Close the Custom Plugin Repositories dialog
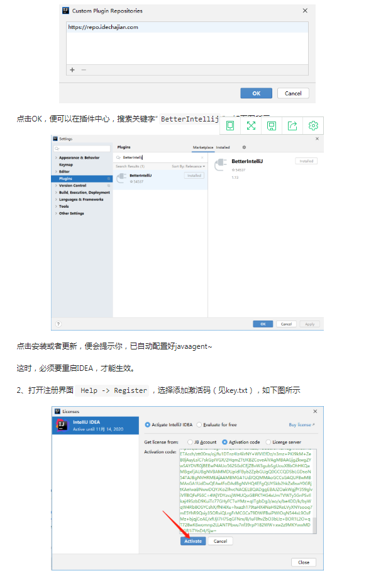The image size is (376, 573). [305, 11]
